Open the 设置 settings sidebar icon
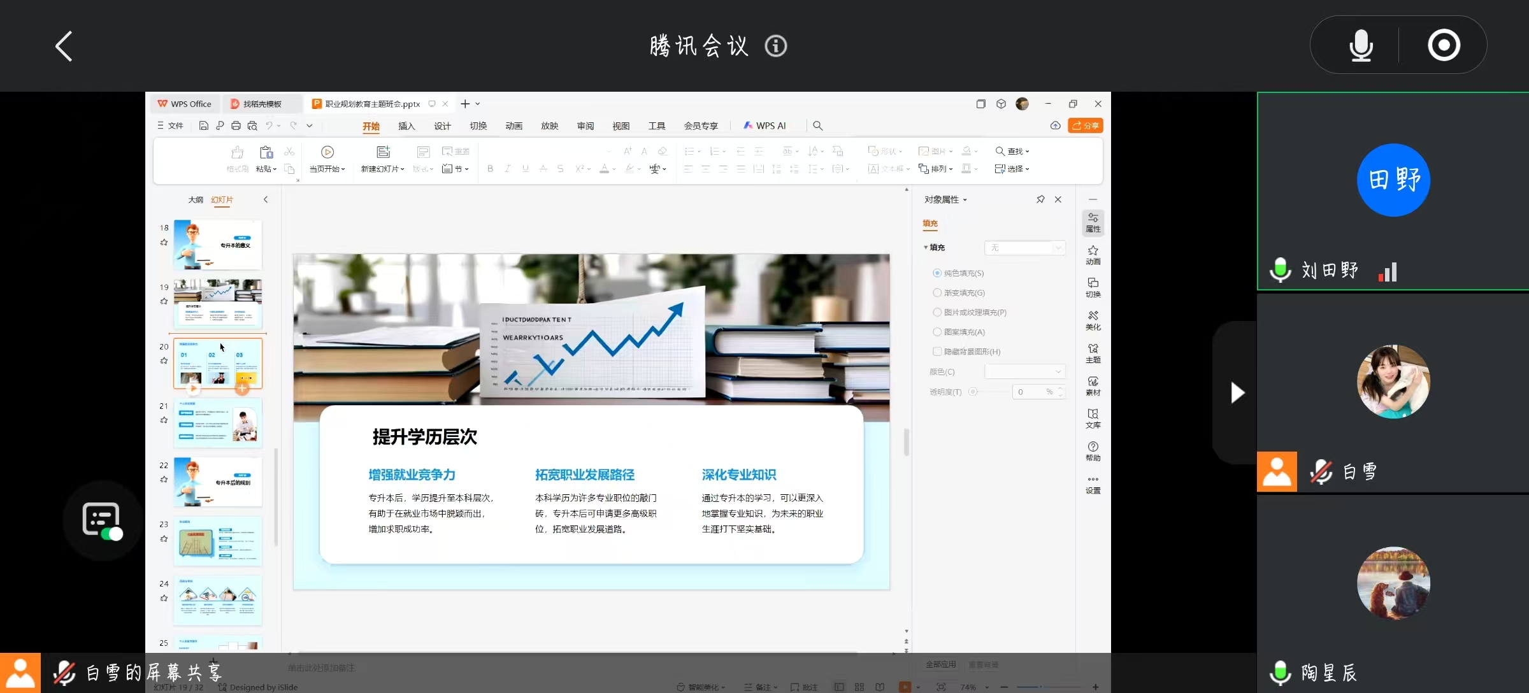 click(x=1093, y=485)
